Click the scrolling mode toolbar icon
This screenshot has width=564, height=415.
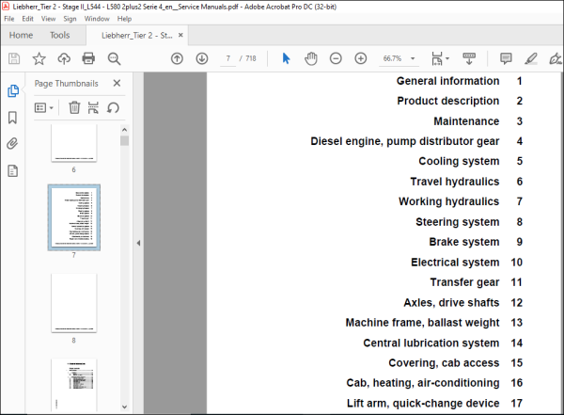click(469, 58)
